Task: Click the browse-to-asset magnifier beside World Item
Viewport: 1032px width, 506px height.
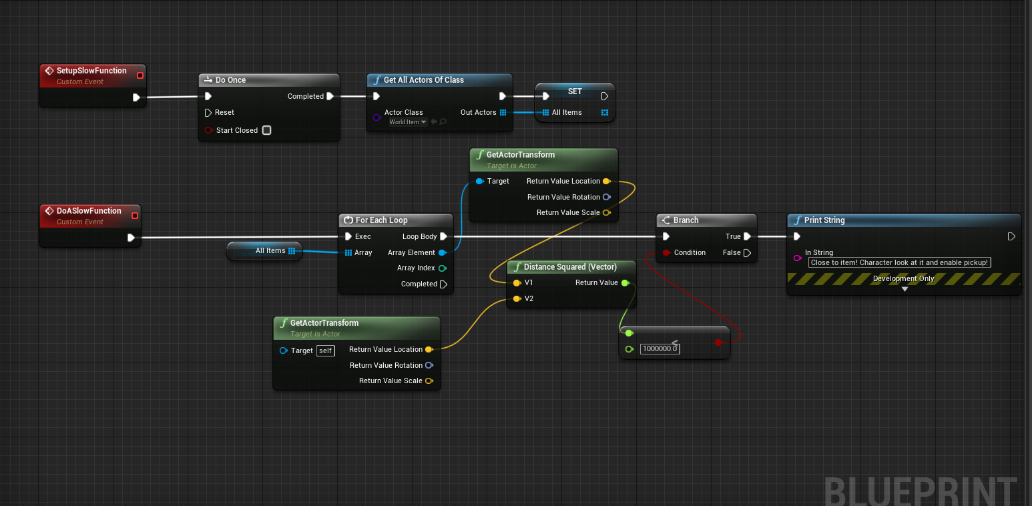Action: (443, 121)
